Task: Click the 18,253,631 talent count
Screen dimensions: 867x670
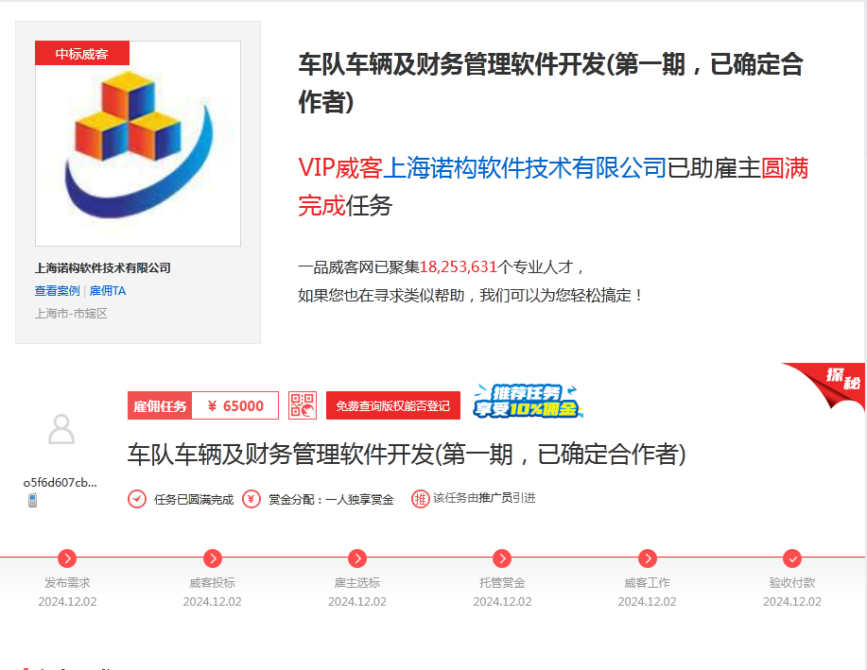Action: pos(459,267)
